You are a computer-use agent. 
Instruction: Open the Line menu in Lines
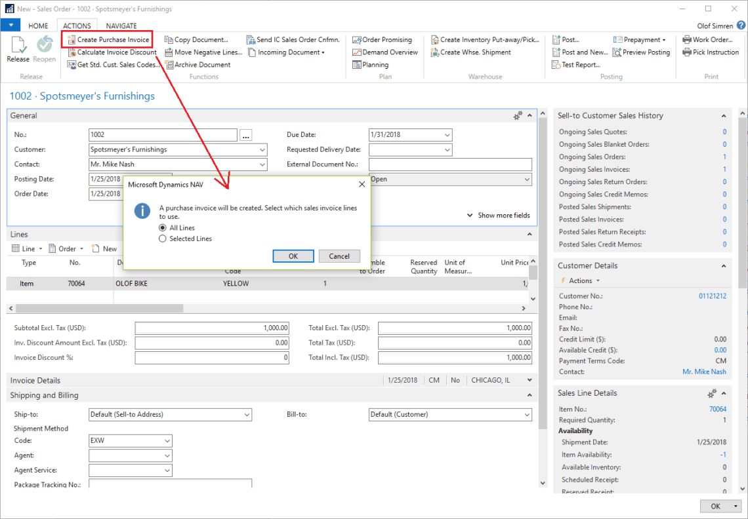point(27,249)
